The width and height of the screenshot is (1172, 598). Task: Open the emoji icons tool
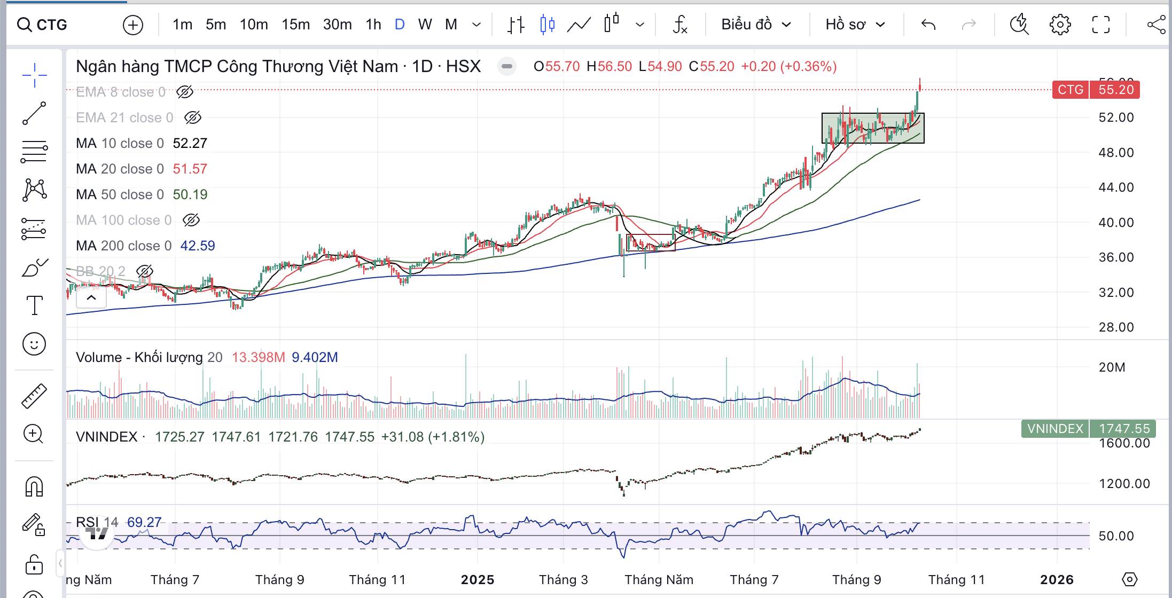pyautogui.click(x=34, y=344)
